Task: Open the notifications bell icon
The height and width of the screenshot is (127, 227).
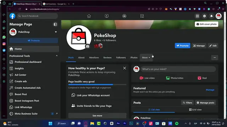Action: coord(211,16)
